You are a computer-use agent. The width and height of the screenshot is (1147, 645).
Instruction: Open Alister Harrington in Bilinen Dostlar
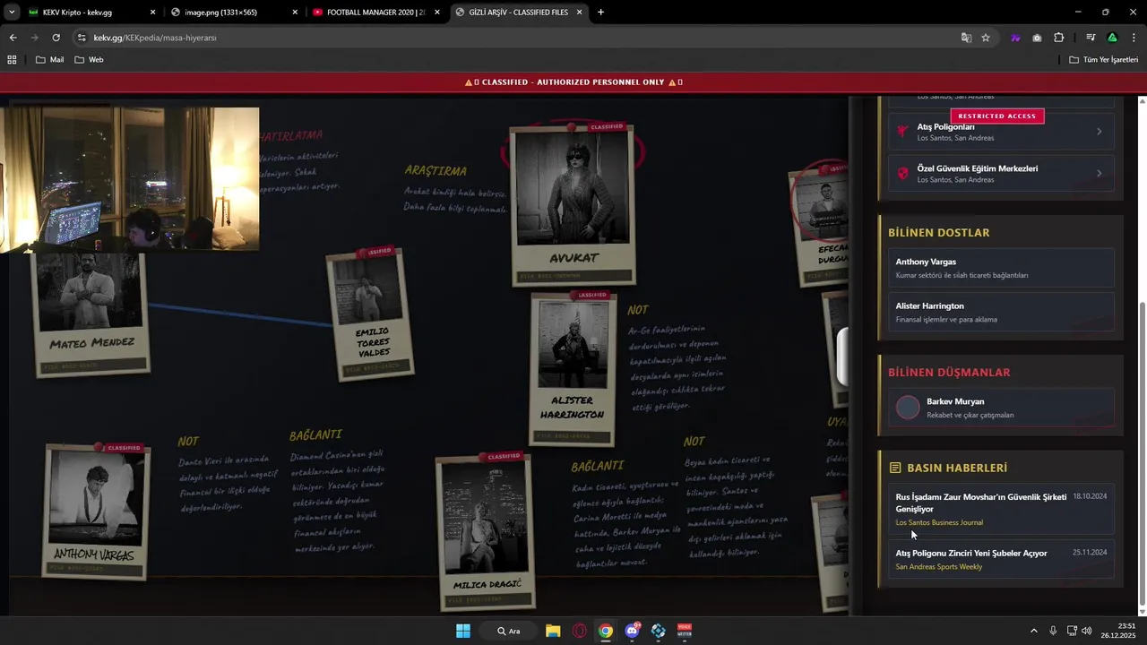pyautogui.click(x=1001, y=312)
